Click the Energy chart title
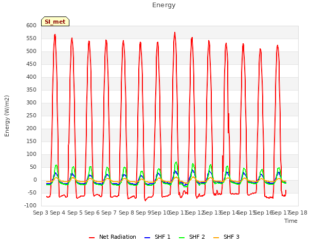The width and height of the screenshot is (329, 247). 164,5
